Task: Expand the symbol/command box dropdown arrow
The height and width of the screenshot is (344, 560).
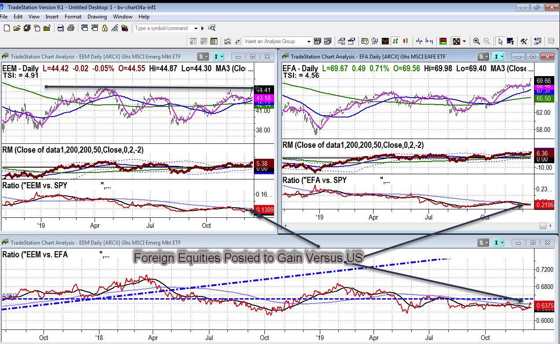Action: click(196, 28)
